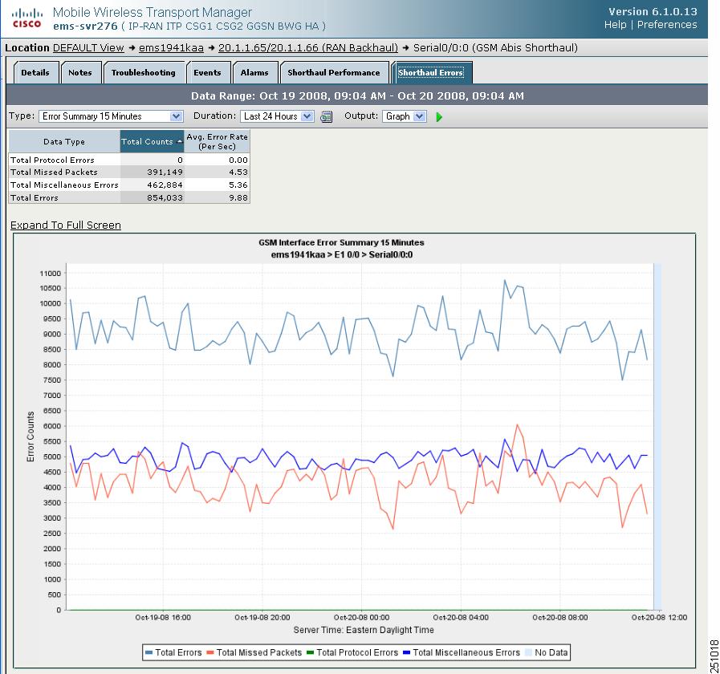Switch to Shorthaul Performance tab

(334, 72)
